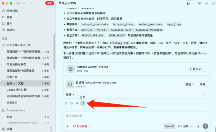Expand the 详情 details section chevron

point(204,95)
